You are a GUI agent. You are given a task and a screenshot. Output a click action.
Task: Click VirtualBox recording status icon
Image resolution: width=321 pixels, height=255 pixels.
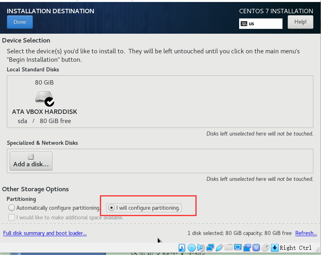tap(247, 248)
